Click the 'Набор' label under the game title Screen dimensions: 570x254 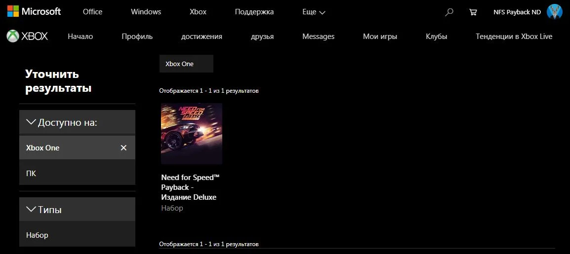coord(172,208)
